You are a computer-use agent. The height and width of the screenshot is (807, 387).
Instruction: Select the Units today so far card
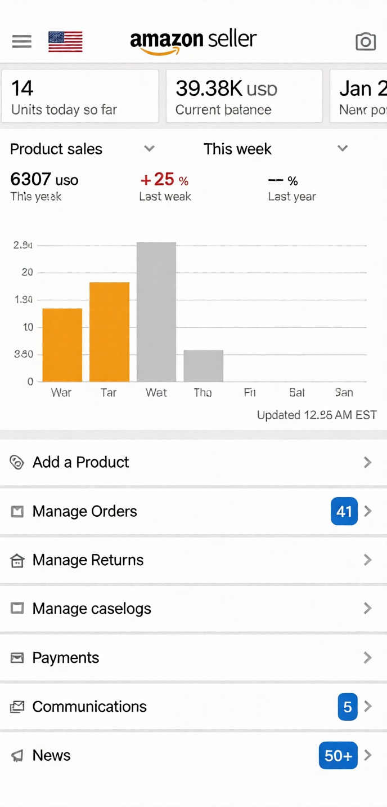point(79,96)
